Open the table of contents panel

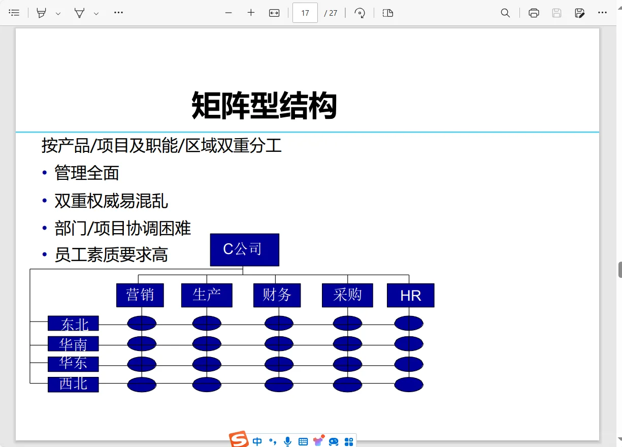pyautogui.click(x=14, y=13)
